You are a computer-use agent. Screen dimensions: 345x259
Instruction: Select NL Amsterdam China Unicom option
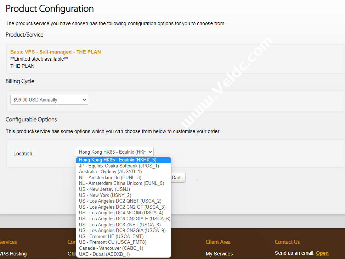[x=121, y=183]
